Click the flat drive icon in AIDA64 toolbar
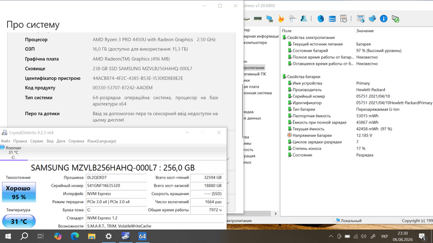 coord(247,19)
